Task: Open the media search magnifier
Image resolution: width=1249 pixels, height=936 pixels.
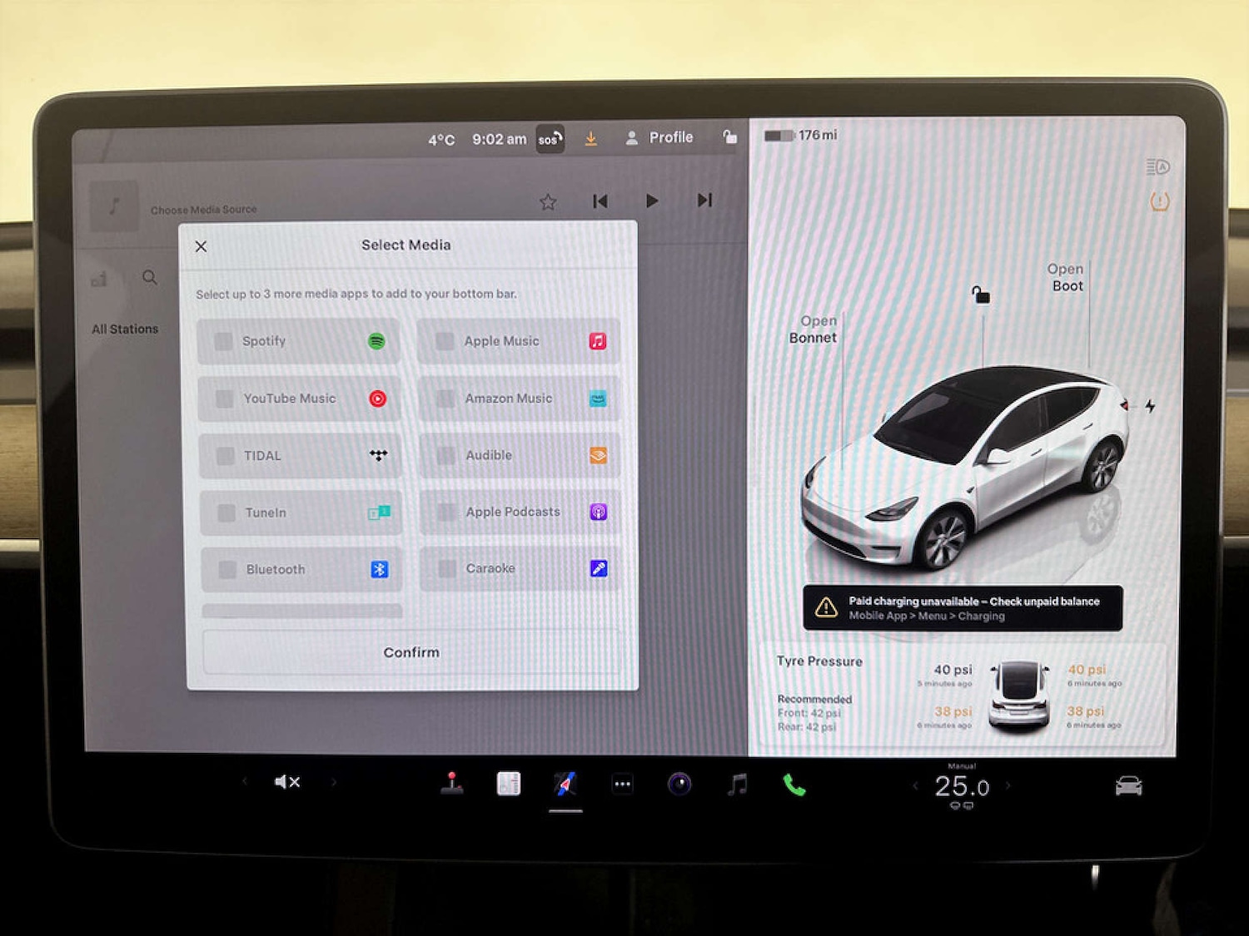Action: tap(150, 278)
